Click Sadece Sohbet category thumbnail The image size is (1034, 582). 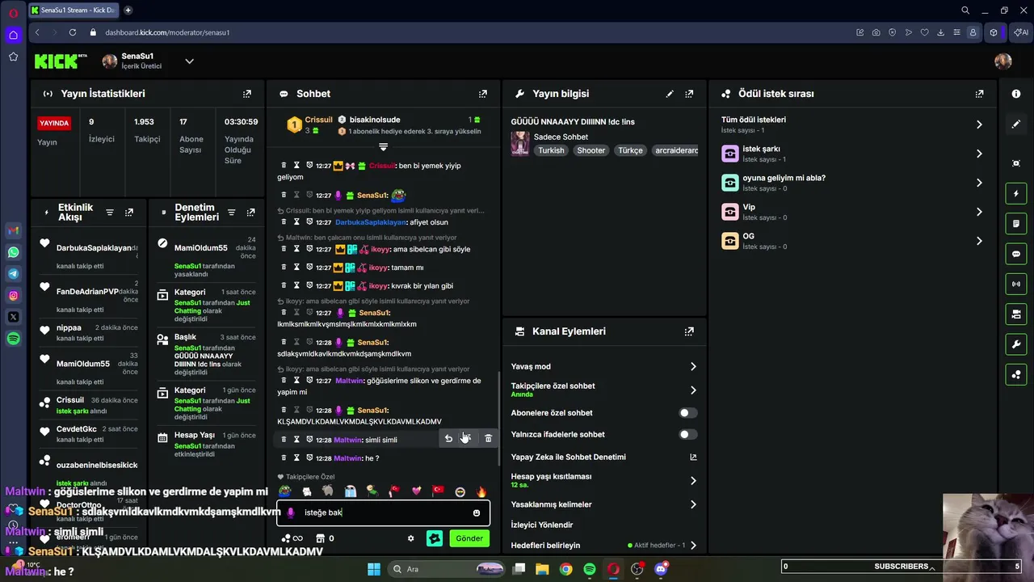520,144
